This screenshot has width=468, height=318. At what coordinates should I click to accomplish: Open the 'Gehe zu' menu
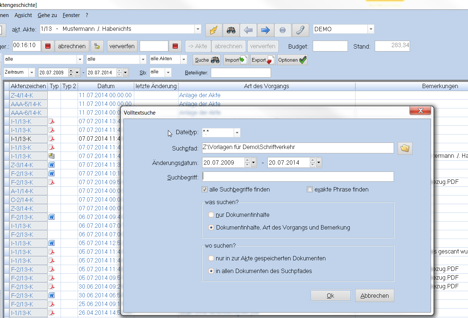(x=47, y=15)
